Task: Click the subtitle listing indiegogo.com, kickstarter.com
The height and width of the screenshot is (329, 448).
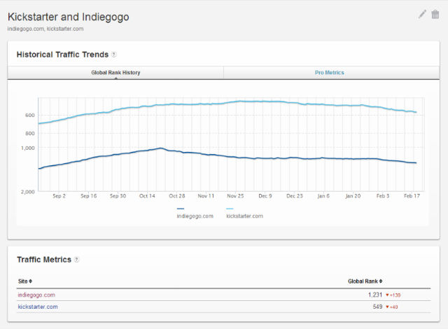Action: pos(45,29)
